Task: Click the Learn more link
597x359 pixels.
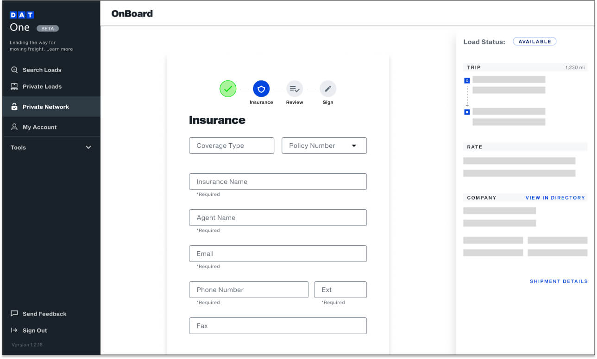Action: pyautogui.click(x=60, y=49)
